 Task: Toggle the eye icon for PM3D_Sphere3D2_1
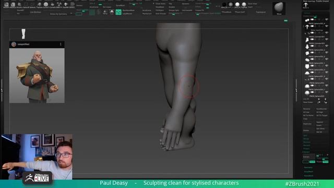click(x=326, y=59)
